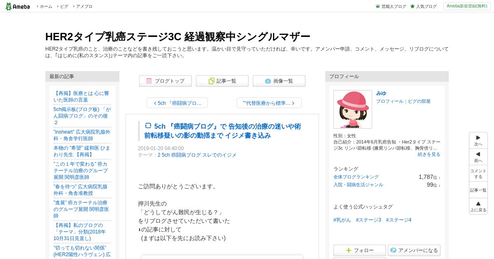Click reblog icon beside article title
The image size is (494, 259).
tap(148, 126)
